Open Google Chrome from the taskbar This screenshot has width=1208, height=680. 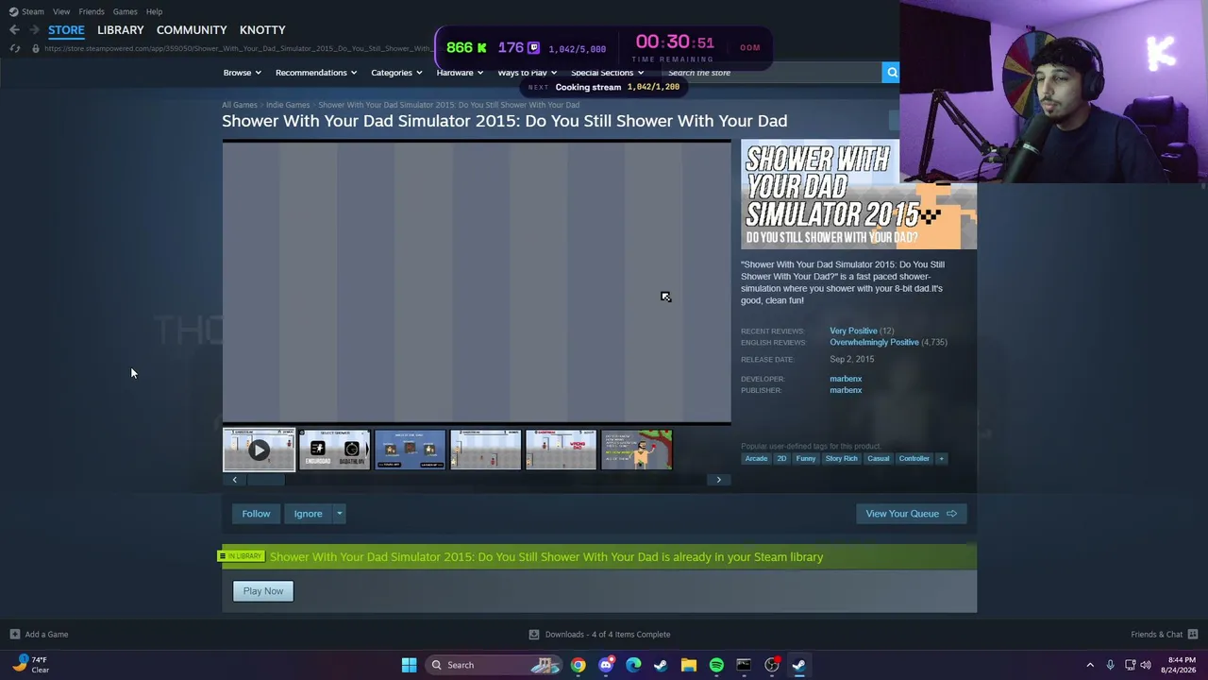click(x=578, y=665)
